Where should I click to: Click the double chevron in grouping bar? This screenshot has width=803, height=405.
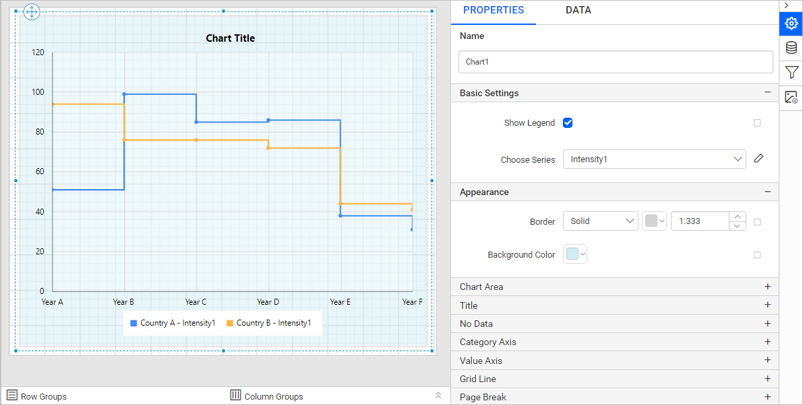(x=438, y=396)
